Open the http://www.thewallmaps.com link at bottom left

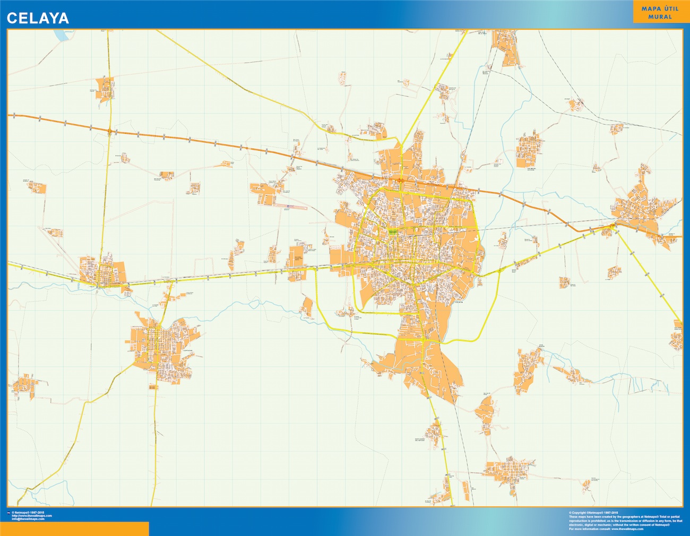(x=31, y=516)
